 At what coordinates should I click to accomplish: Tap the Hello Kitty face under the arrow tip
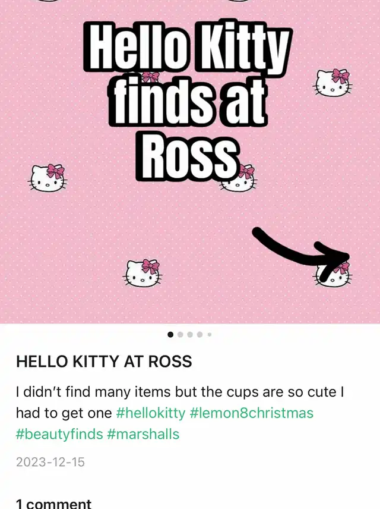[x=332, y=275]
